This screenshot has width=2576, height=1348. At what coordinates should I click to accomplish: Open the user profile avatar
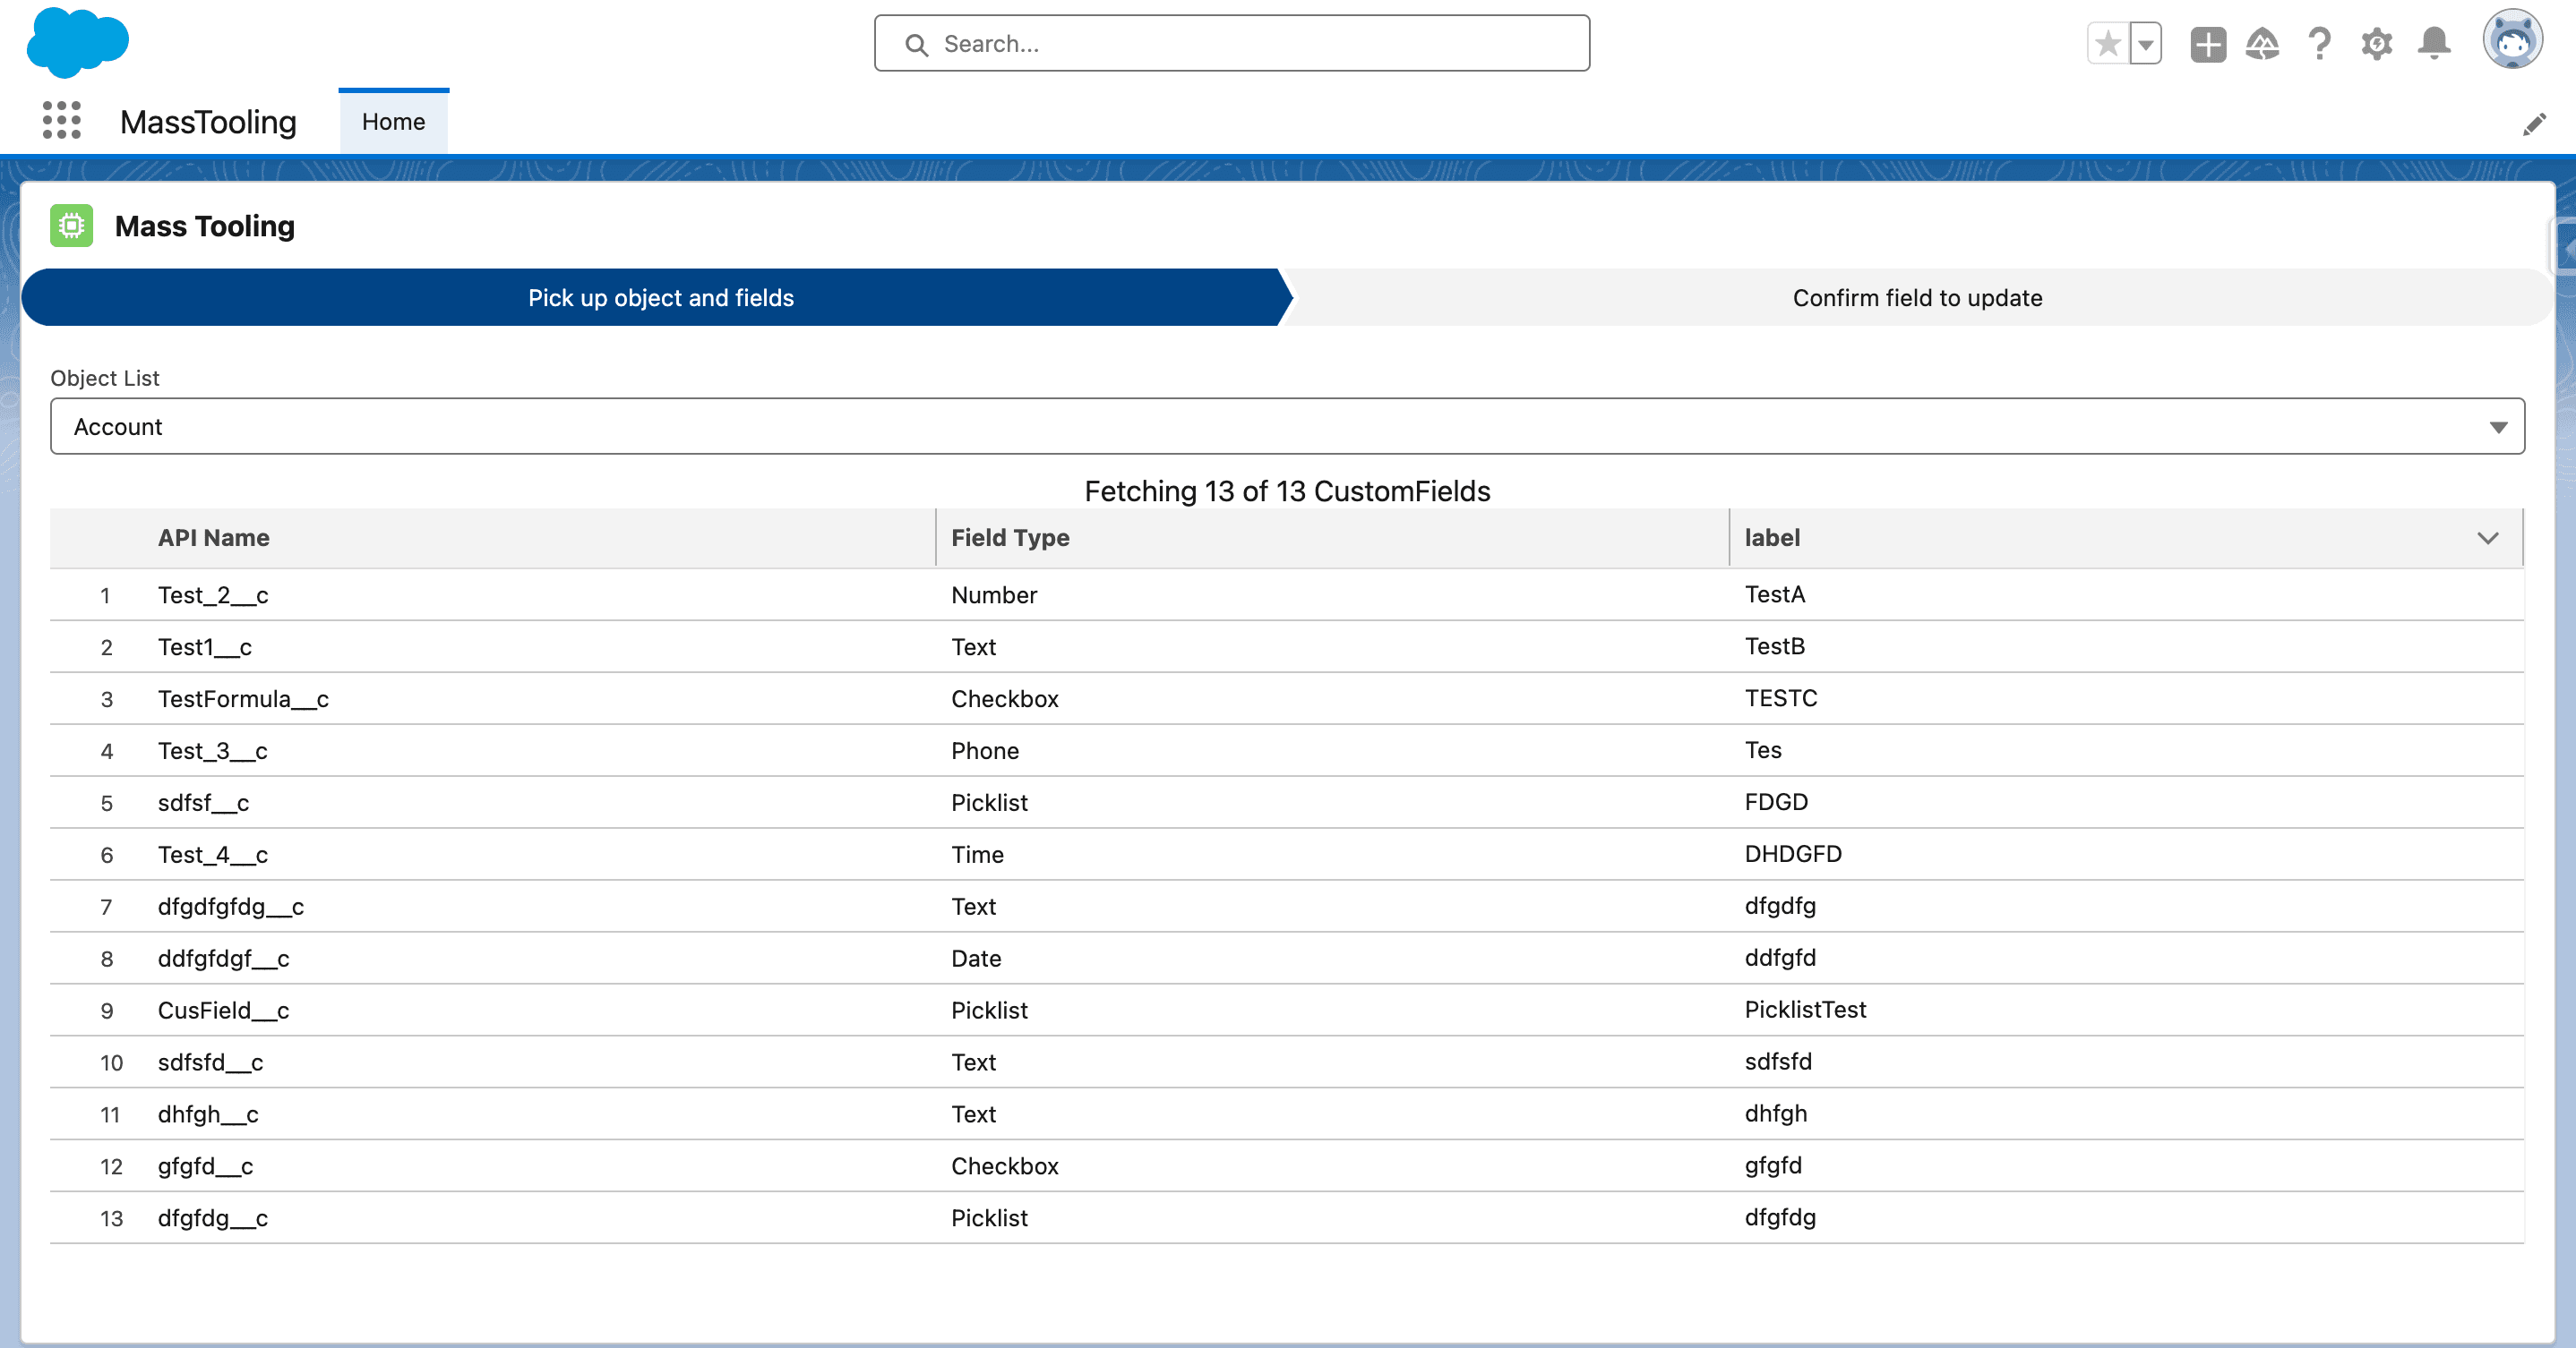[2513, 41]
